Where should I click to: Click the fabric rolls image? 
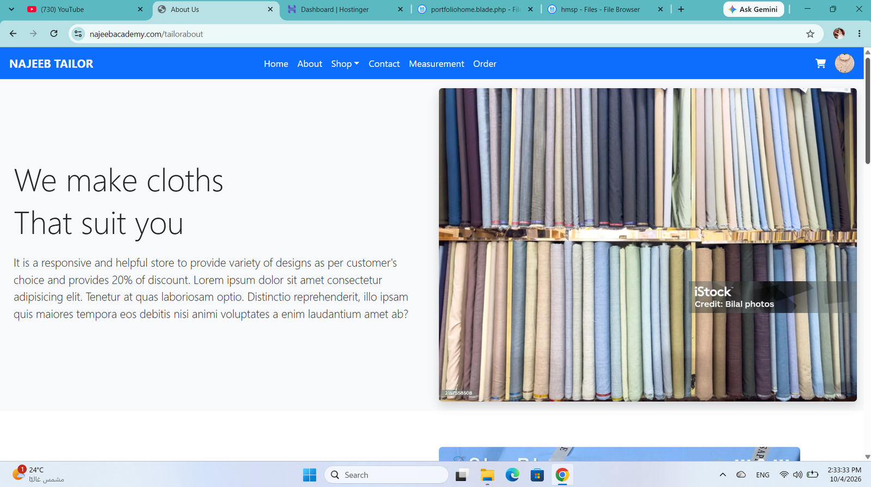(x=648, y=245)
